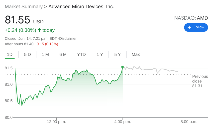Click the 12:00 p.m. axis label
This screenshot has height=127, width=215.
(x=56, y=122)
